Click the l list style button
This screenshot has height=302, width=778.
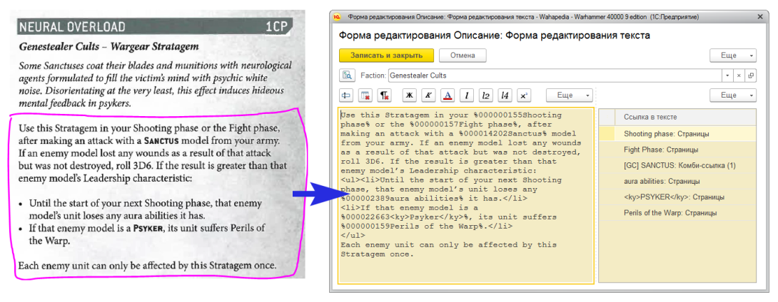tap(466, 95)
